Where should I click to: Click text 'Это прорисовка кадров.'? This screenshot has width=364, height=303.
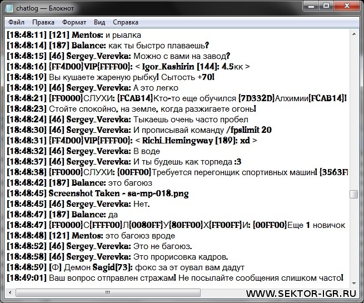point(181,257)
